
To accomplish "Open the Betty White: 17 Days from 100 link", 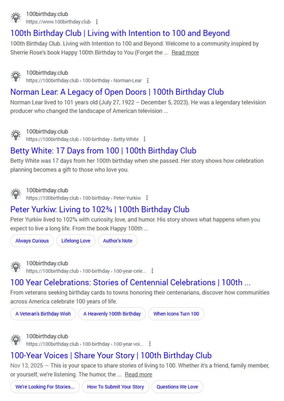I will (x=103, y=150).
